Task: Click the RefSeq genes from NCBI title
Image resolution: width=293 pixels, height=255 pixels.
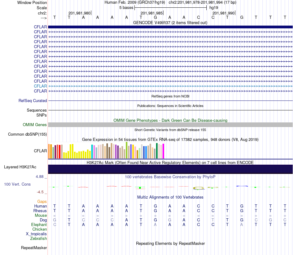Action: (x=170, y=96)
